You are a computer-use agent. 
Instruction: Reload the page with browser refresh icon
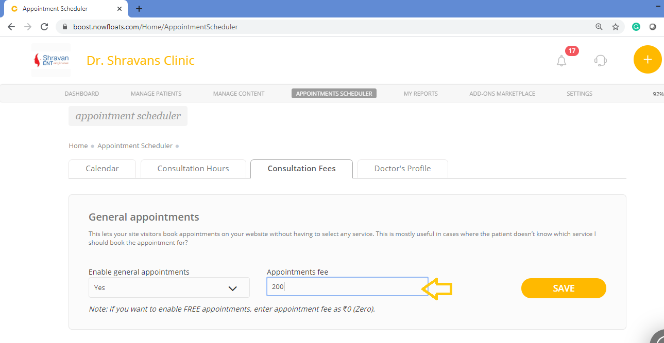tap(44, 27)
